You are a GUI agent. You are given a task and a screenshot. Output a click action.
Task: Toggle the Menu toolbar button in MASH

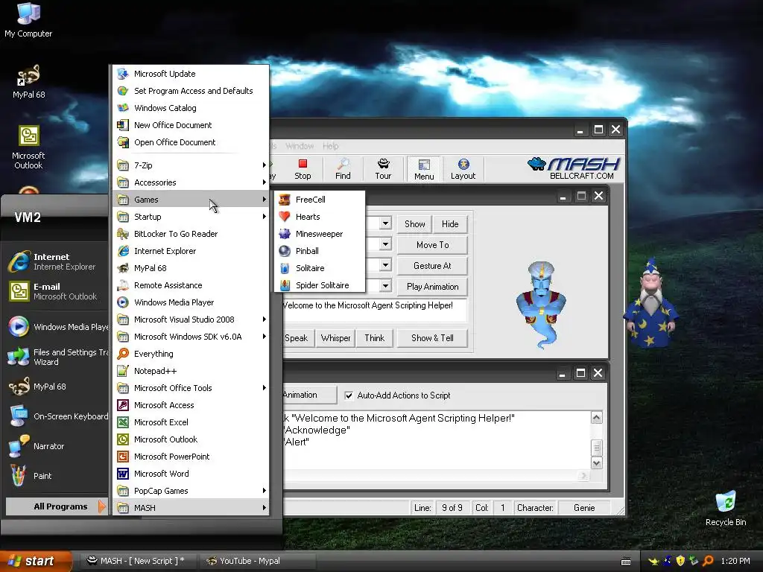click(424, 169)
